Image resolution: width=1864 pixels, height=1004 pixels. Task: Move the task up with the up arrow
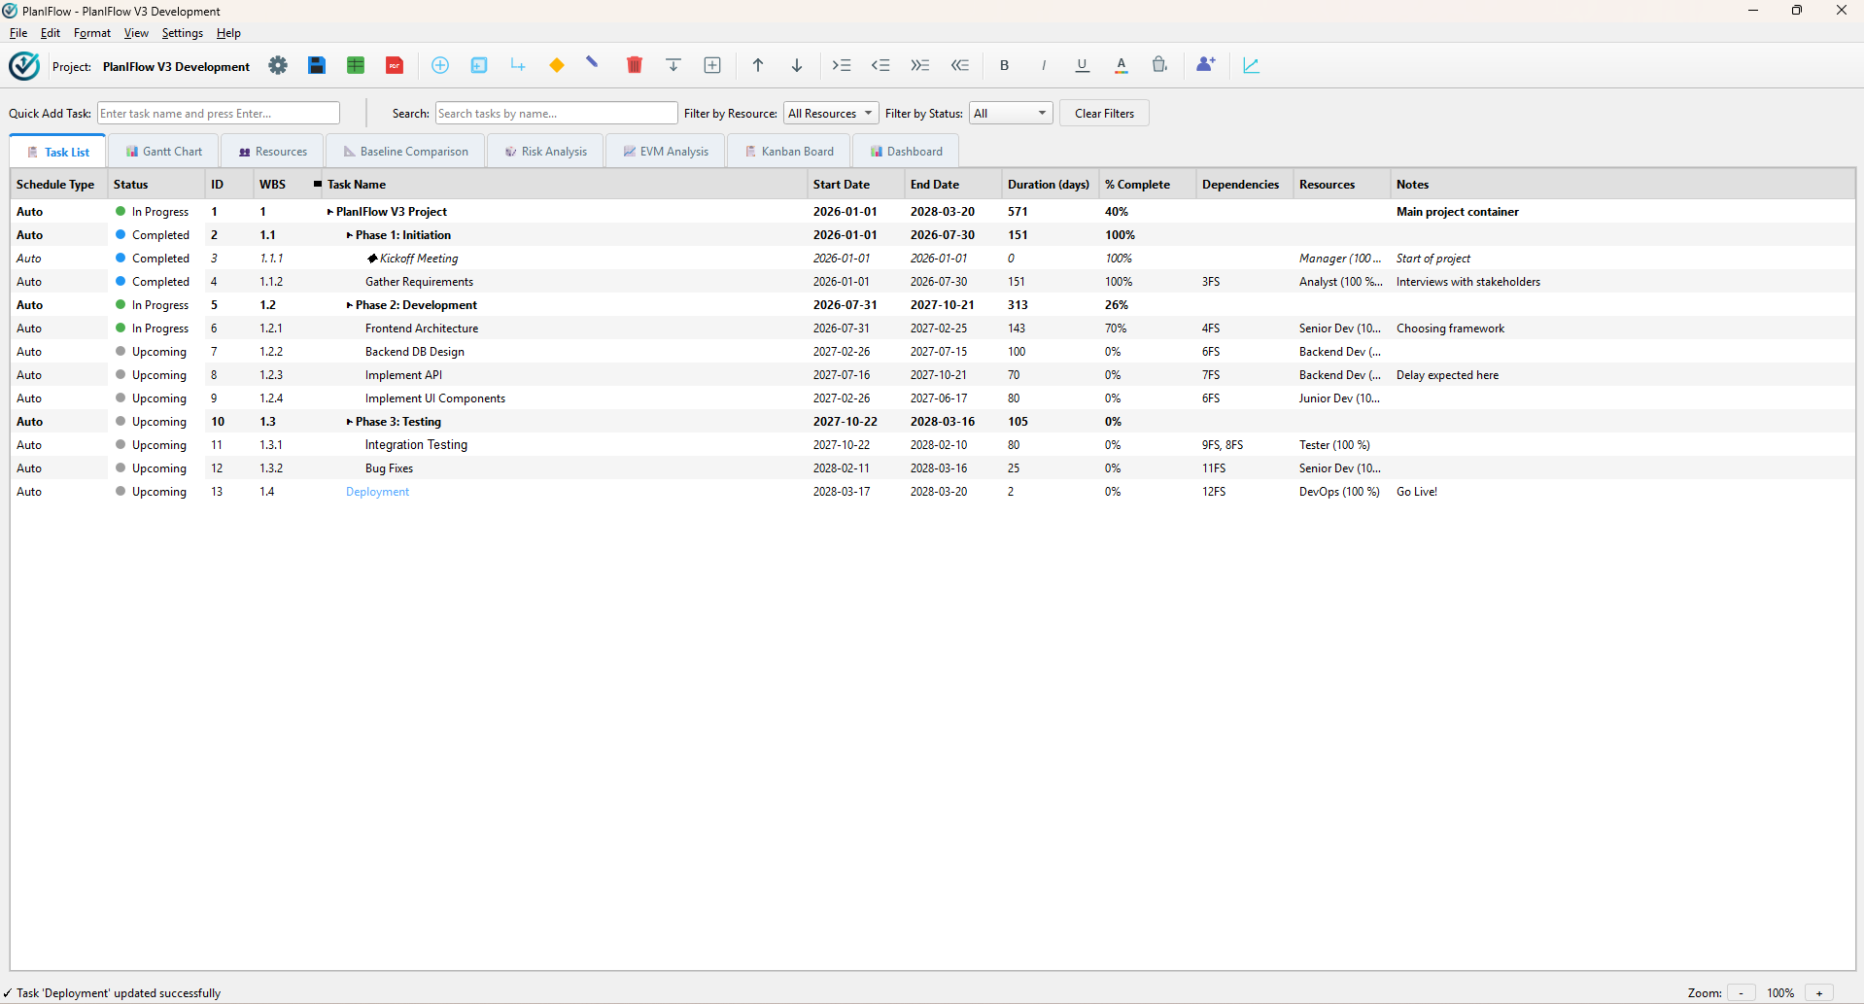758,65
